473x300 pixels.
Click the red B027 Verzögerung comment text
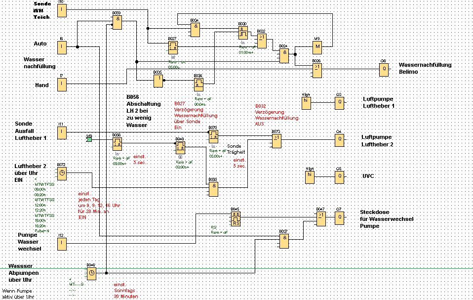tap(188, 116)
